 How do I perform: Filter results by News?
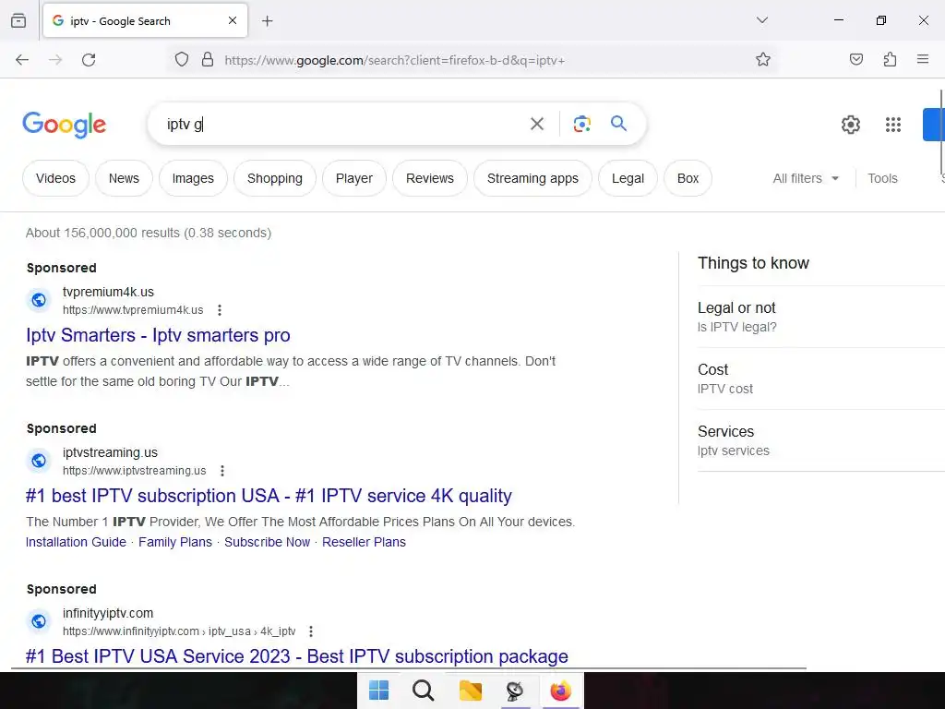click(124, 178)
